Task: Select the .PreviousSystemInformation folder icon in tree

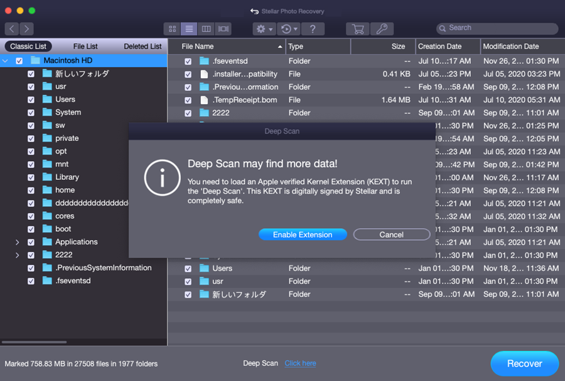Action: pos(47,268)
